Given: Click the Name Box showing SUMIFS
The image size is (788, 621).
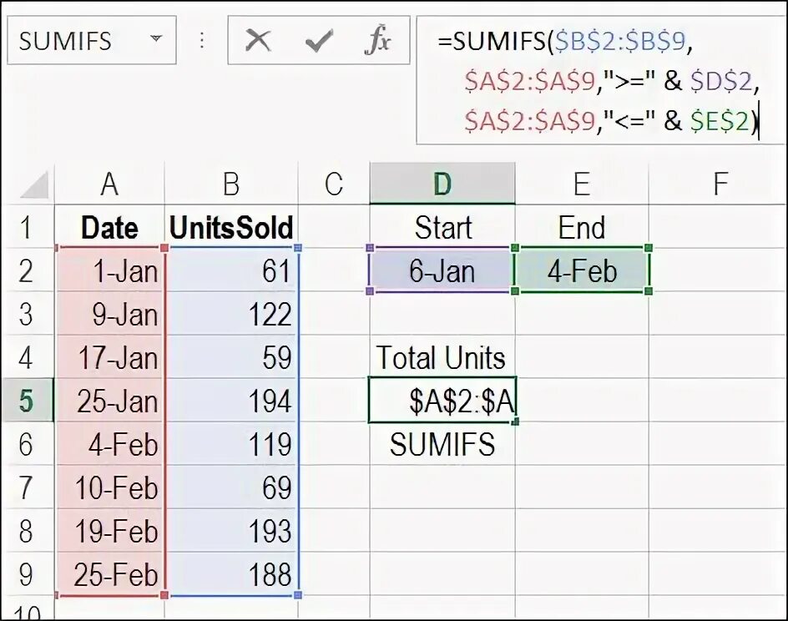Looking at the screenshot, I should point(75,40).
